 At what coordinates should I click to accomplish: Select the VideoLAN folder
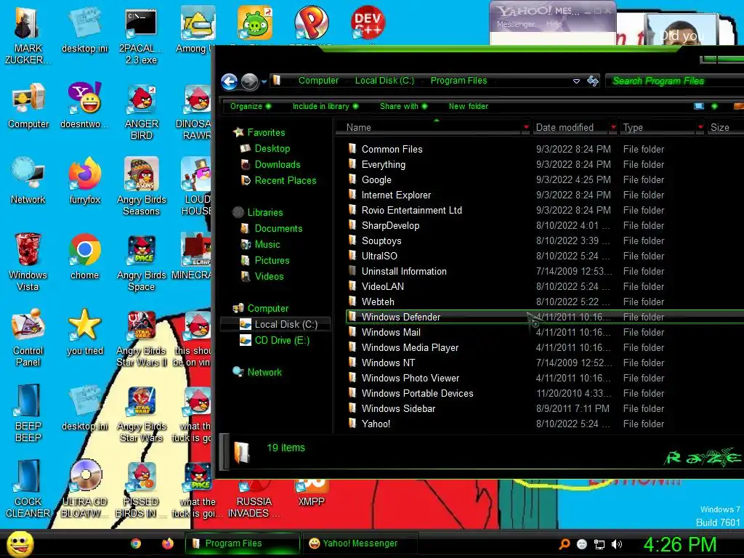tap(383, 286)
